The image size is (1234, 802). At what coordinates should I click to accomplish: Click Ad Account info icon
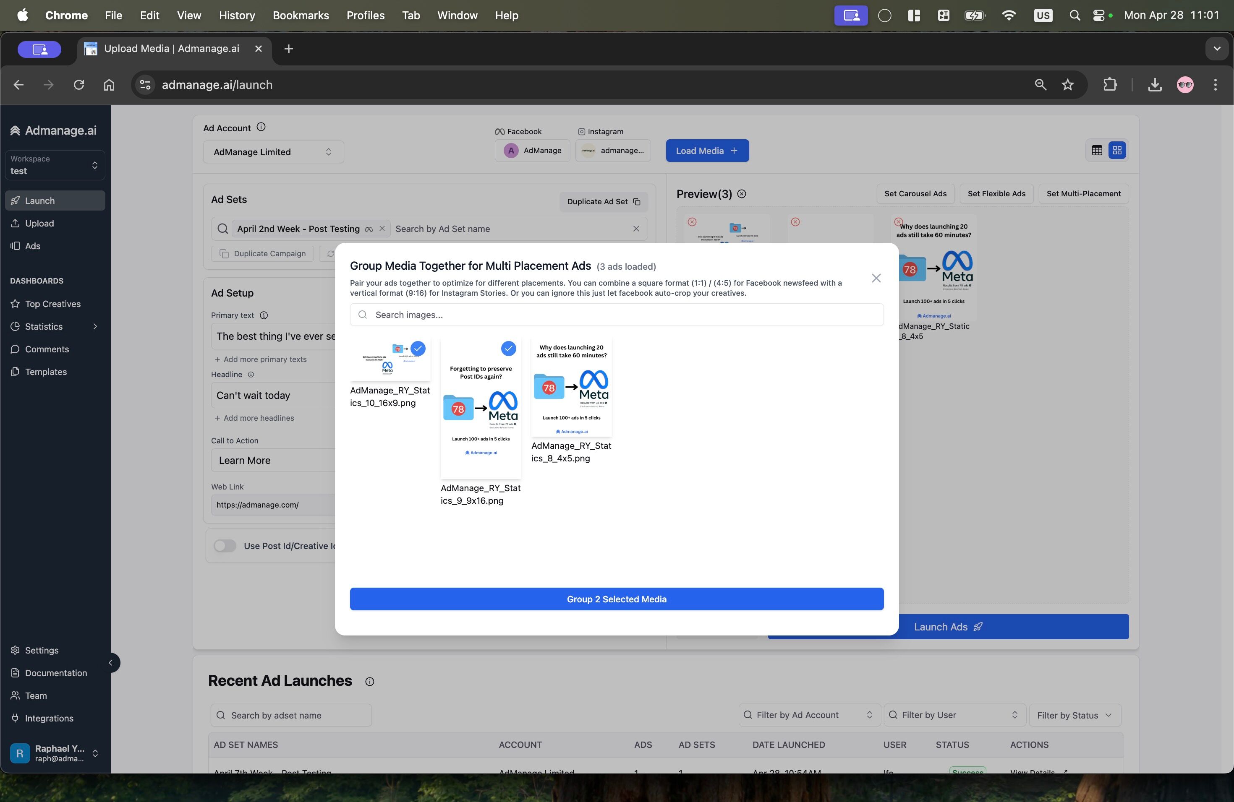point(261,127)
